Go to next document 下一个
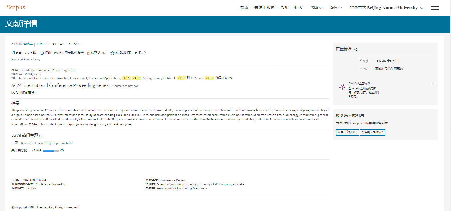The height and width of the screenshot is (211, 451). [73, 44]
